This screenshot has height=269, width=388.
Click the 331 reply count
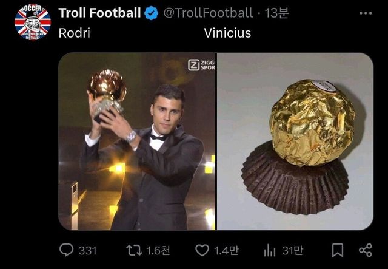click(x=88, y=250)
